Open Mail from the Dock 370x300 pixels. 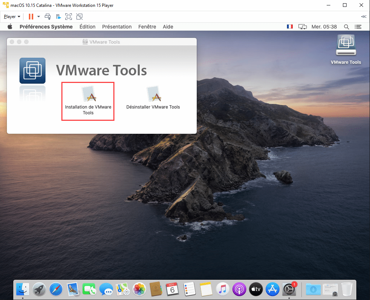(x=73, y=289)
